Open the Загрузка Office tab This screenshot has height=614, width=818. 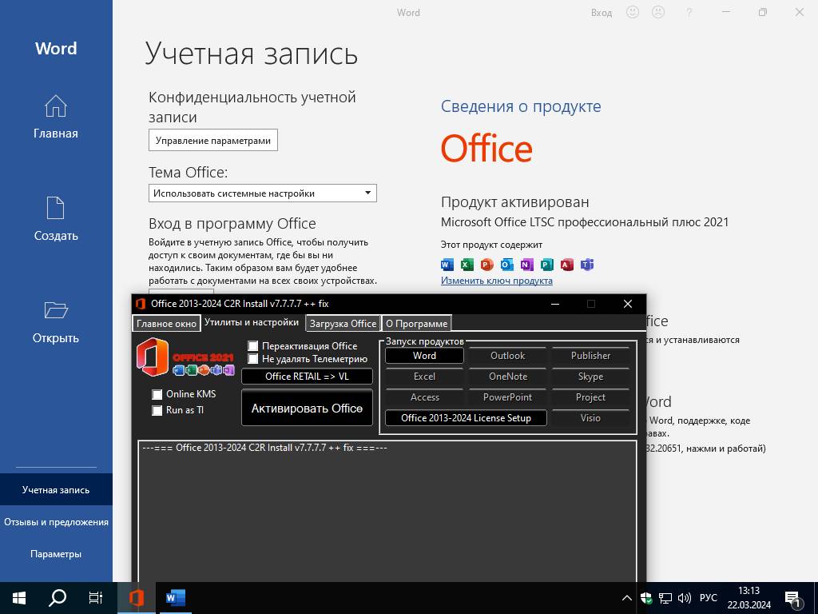click(x=343, y=324)
